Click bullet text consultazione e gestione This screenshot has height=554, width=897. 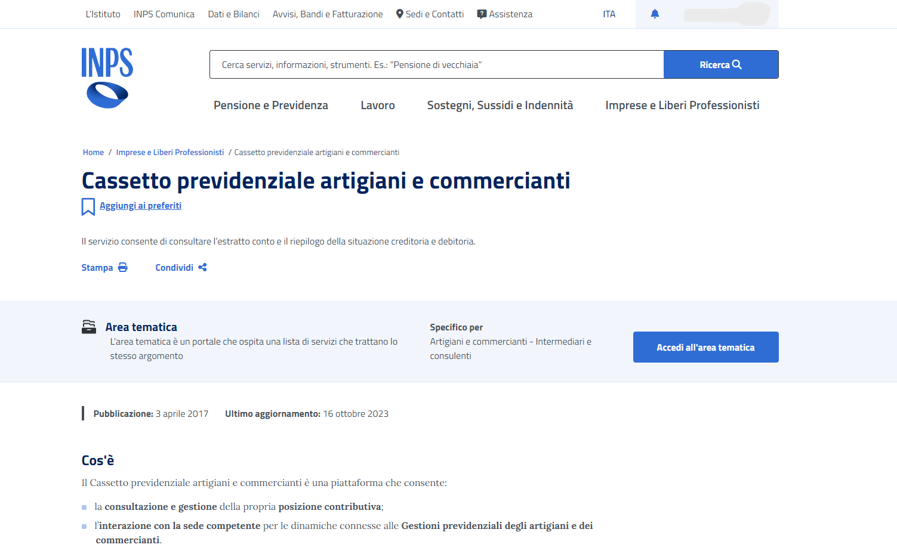click(161, 506)
